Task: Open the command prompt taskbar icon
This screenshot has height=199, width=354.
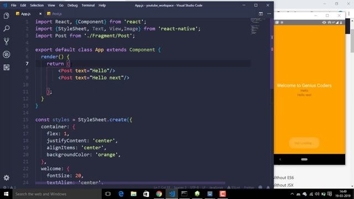Action: 184,194
